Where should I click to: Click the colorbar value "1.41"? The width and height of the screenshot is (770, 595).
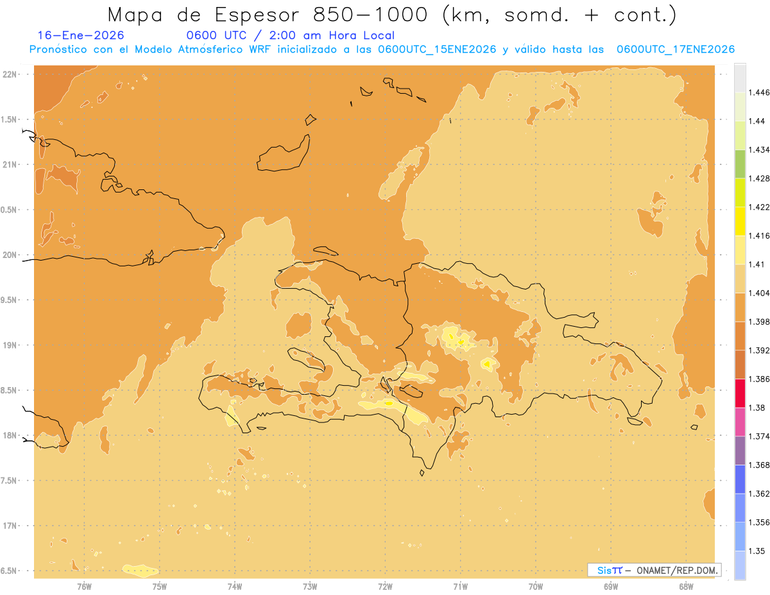758,264
